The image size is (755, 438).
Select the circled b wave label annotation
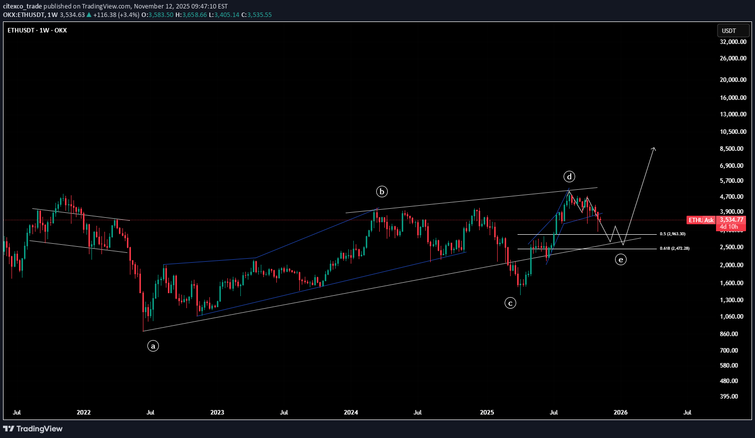click(381, 191)
